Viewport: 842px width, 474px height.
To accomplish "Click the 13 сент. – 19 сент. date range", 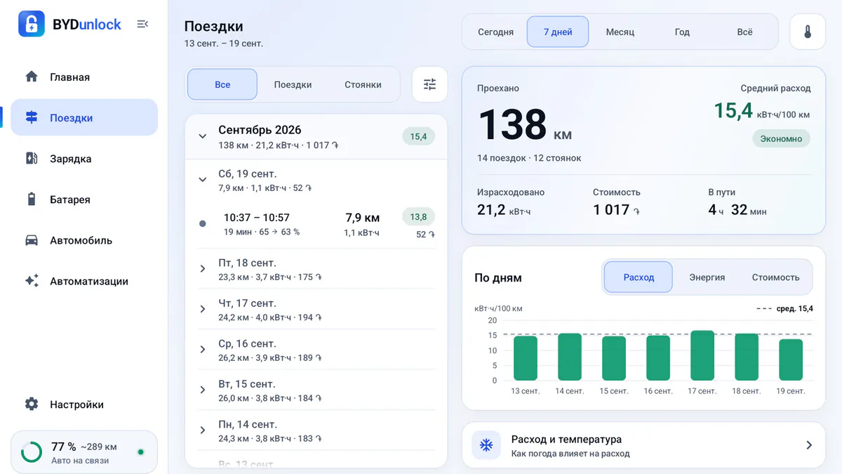I will pos(224,44).
